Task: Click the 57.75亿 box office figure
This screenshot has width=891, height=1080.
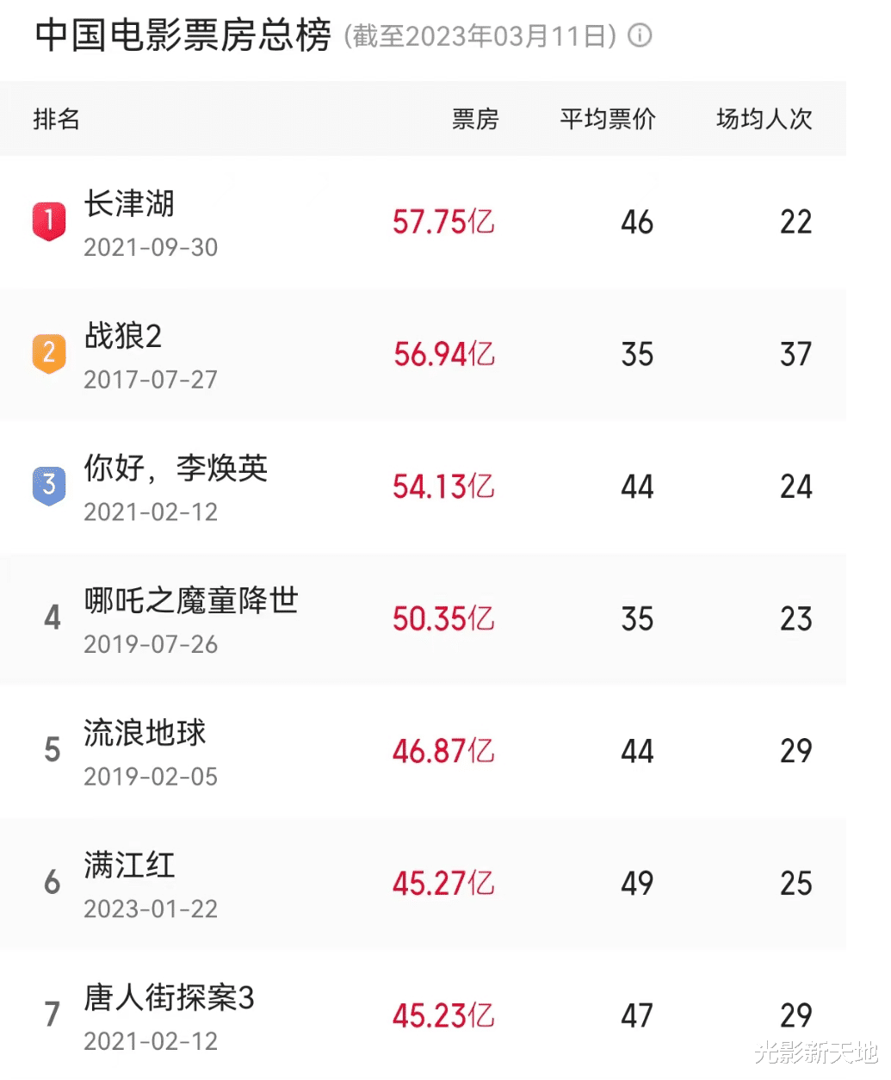Action: coord(443,222)
